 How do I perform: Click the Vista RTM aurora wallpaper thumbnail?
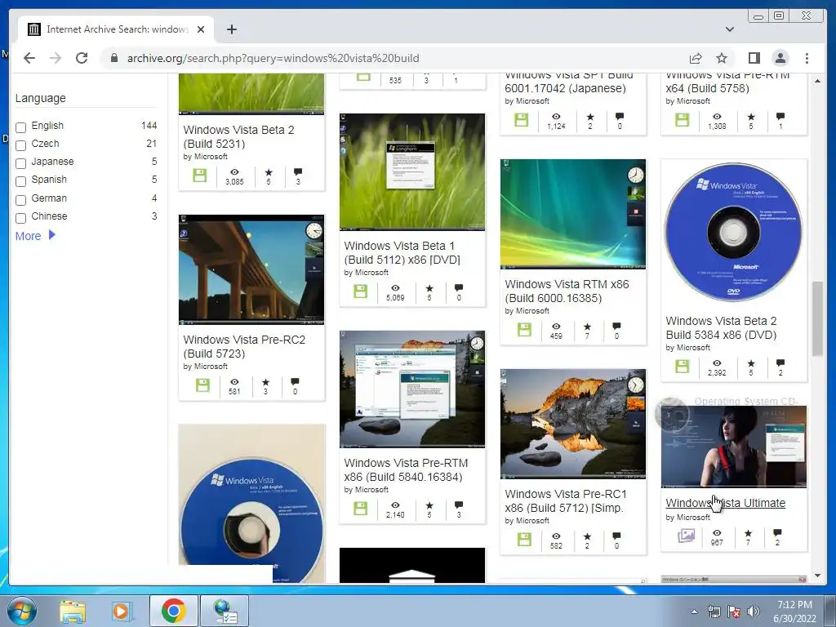pyautogui.click(x=572, y=214)
